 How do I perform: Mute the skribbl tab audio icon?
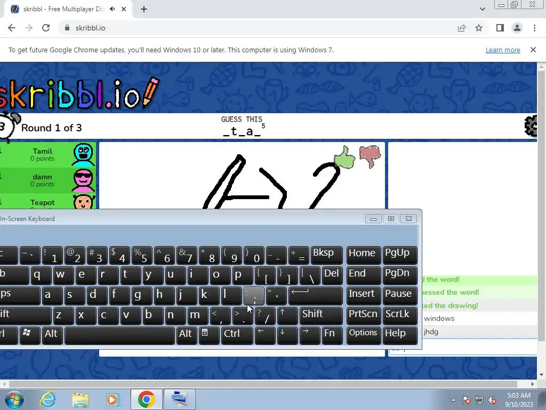[x=112, y=9]
